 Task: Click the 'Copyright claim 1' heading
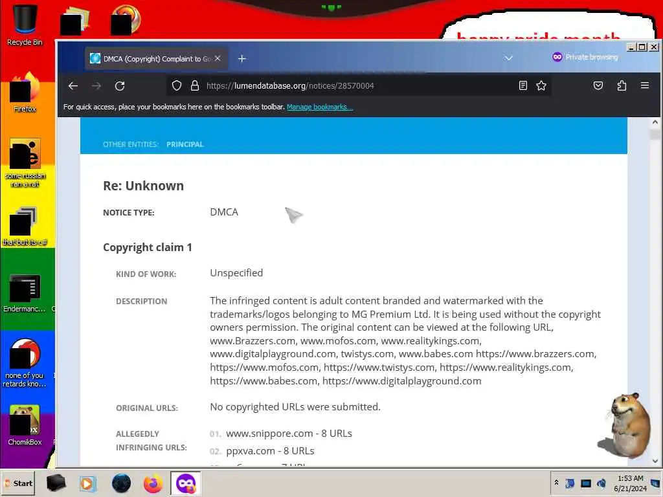[x=147, y=247]
